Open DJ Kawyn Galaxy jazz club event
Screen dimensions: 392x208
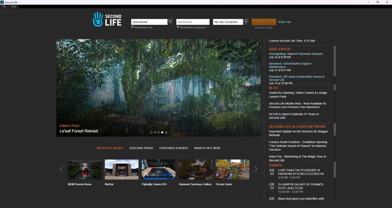[301, 186]
